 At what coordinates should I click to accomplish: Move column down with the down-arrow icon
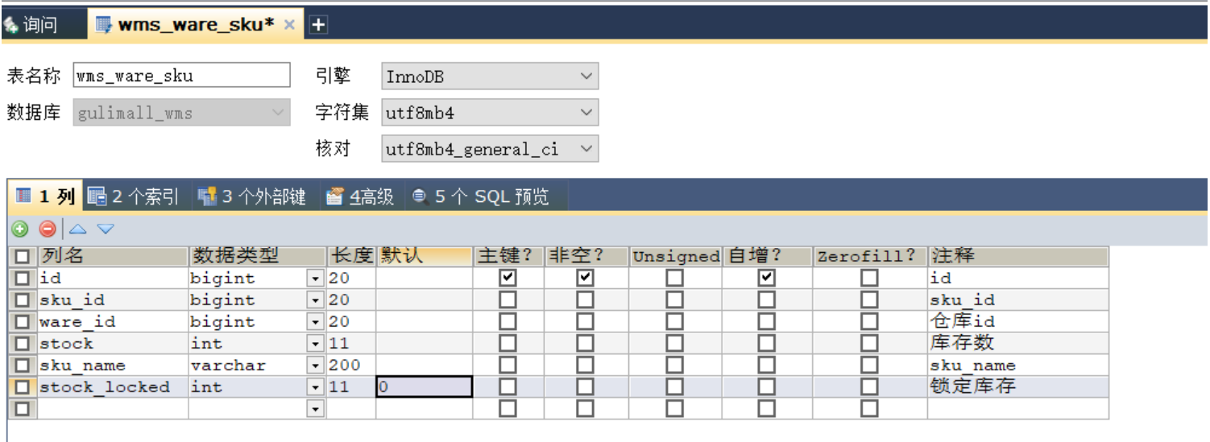tap(106, 229)
